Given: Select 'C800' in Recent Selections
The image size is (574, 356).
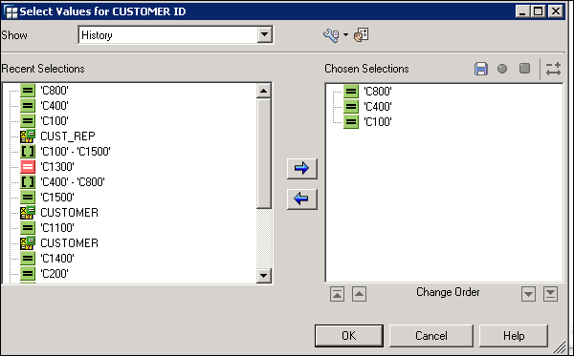Looking at the screenshot, I should pyautogui.click(x=55, y=91).
